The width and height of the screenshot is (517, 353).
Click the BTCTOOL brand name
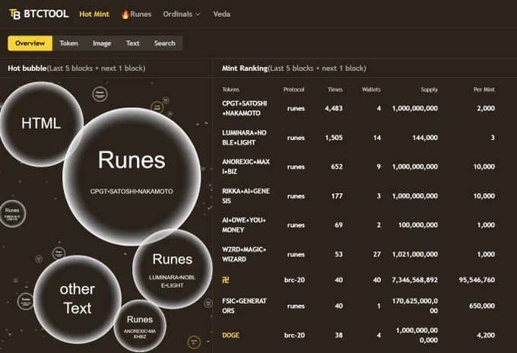pos(46,14)
